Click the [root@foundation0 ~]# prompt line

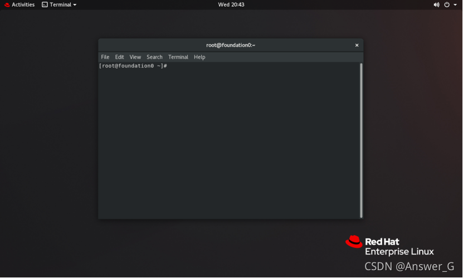coord(133,66)
